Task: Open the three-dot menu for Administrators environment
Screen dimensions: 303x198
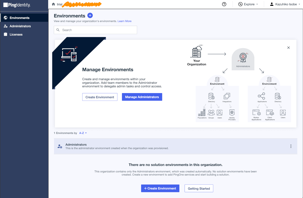Action: (x=291, y=146)
